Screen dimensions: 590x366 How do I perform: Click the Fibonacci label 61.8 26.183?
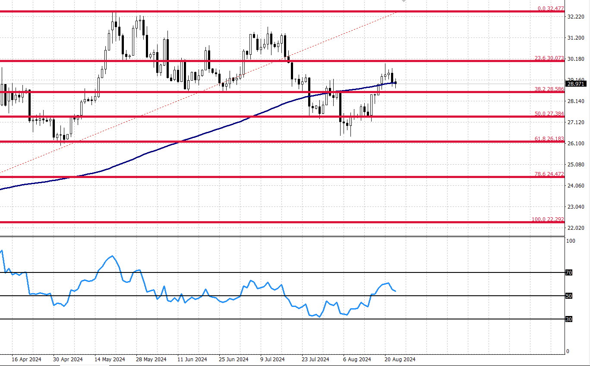(x=549, y=139)
